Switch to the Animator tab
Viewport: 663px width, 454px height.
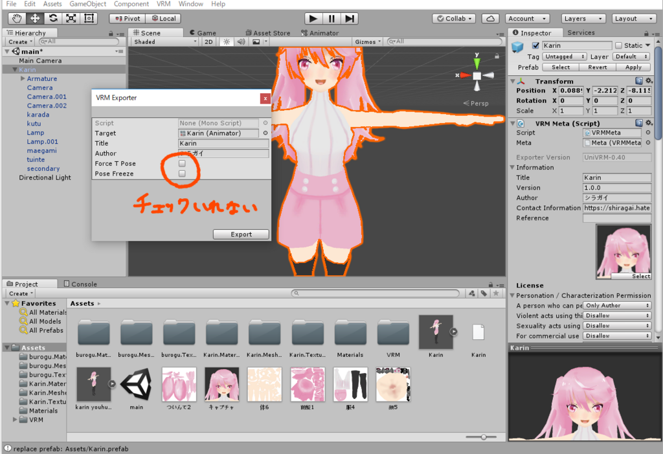tap(320, 33)
